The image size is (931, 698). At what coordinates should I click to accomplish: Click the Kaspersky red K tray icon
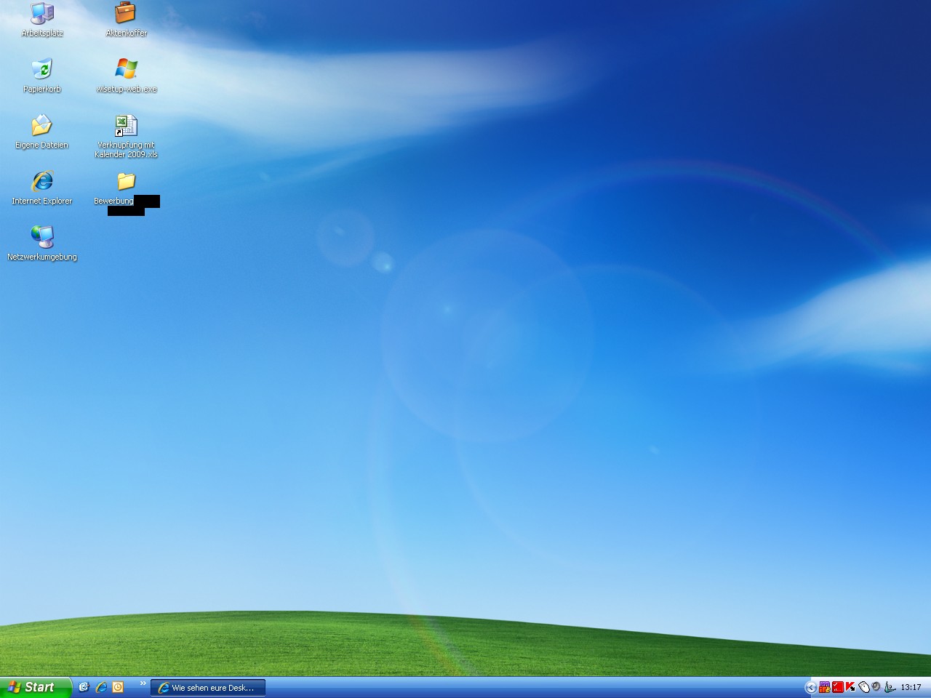pos(850,687)
